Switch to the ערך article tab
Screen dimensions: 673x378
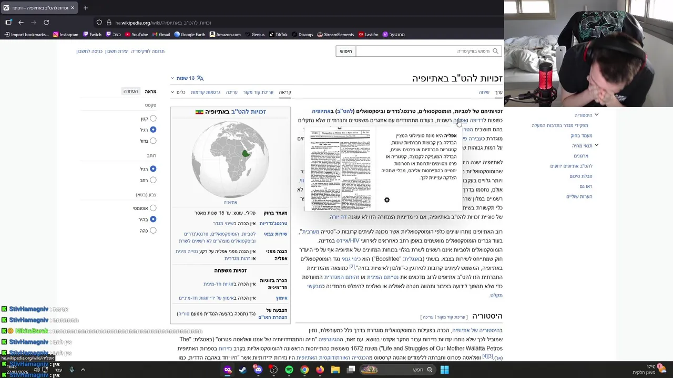click(498, 92)
